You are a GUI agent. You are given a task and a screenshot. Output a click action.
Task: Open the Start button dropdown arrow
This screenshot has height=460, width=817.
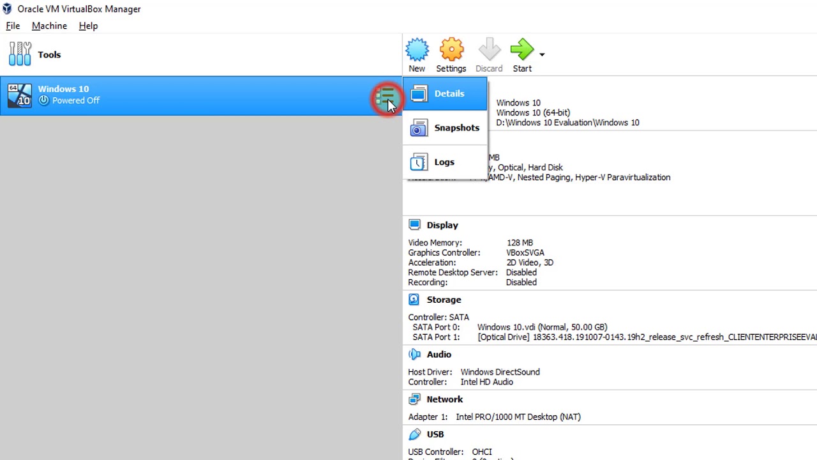pyautogui.click(x=542, y=55)
